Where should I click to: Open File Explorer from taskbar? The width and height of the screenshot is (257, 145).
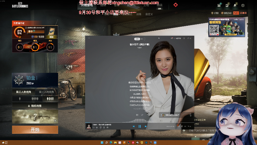pyautogui.click(x=115, y=142)
